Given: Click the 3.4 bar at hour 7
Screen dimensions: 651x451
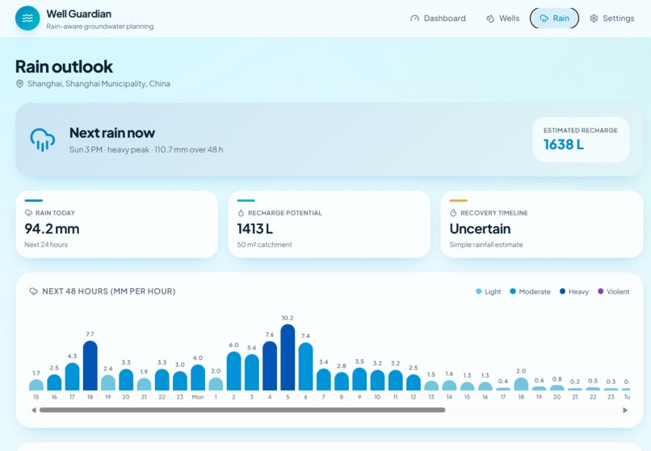Looking at the screenshot, I should pyautogui.click(x=323, y=380).
